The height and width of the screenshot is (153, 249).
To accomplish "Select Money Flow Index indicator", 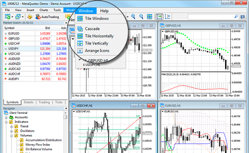I will coord(38,145).
